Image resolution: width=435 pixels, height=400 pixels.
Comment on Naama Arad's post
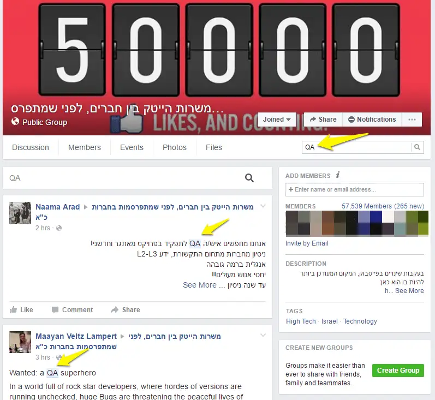[73, 309]
